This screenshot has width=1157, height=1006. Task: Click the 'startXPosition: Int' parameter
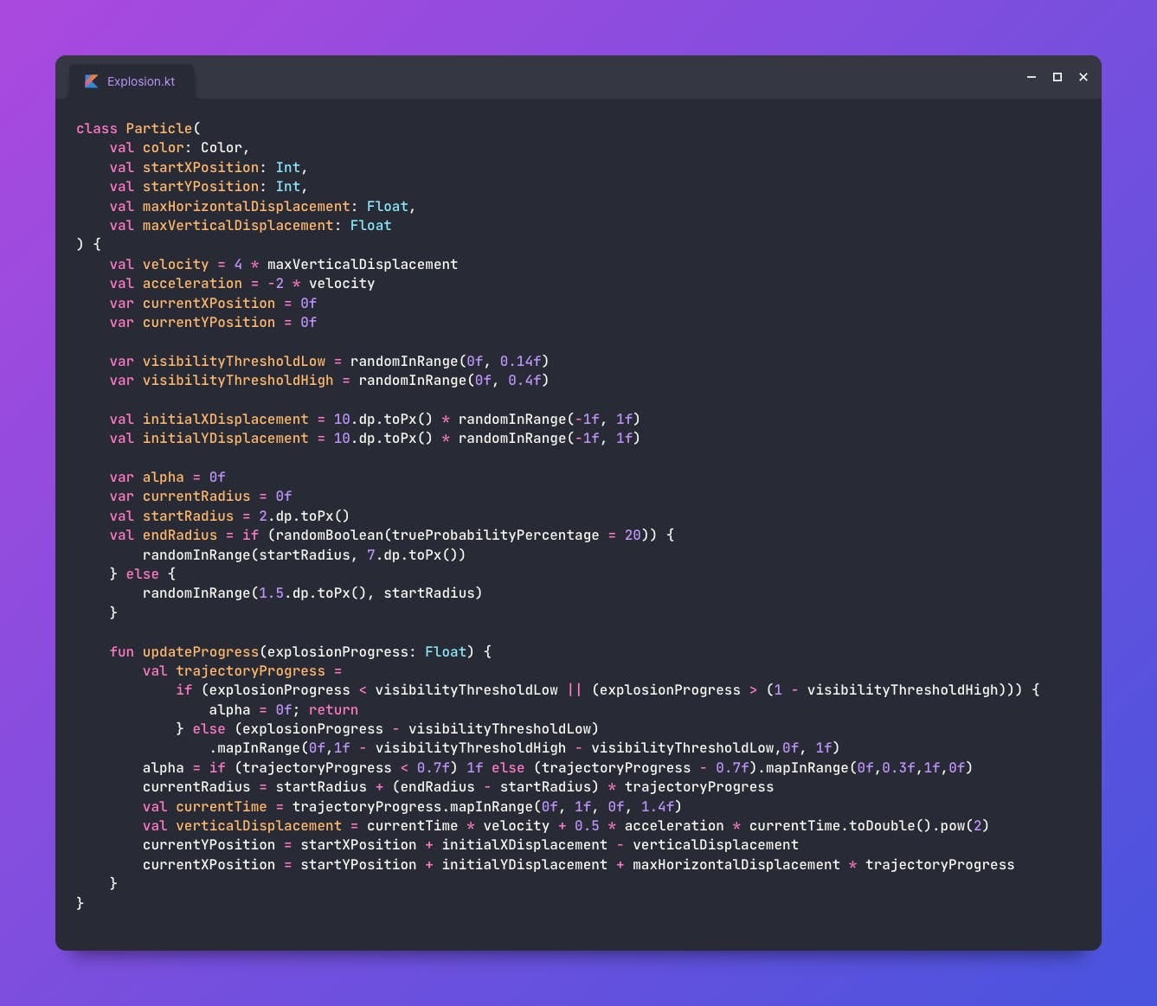[222, 167]
